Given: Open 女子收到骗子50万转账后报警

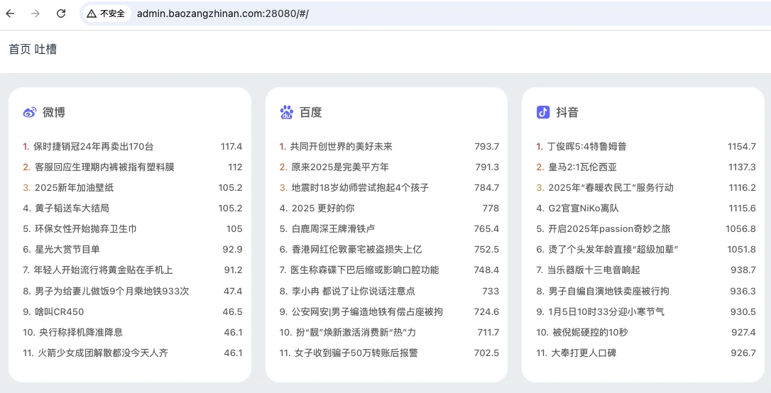Looking at the screenshot, I should point(356,353).
